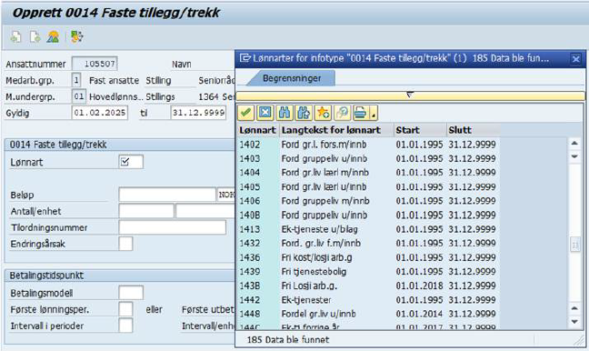
Task: Click page-up arrow near bottom of scrollbar
Action: click(574, 308)
